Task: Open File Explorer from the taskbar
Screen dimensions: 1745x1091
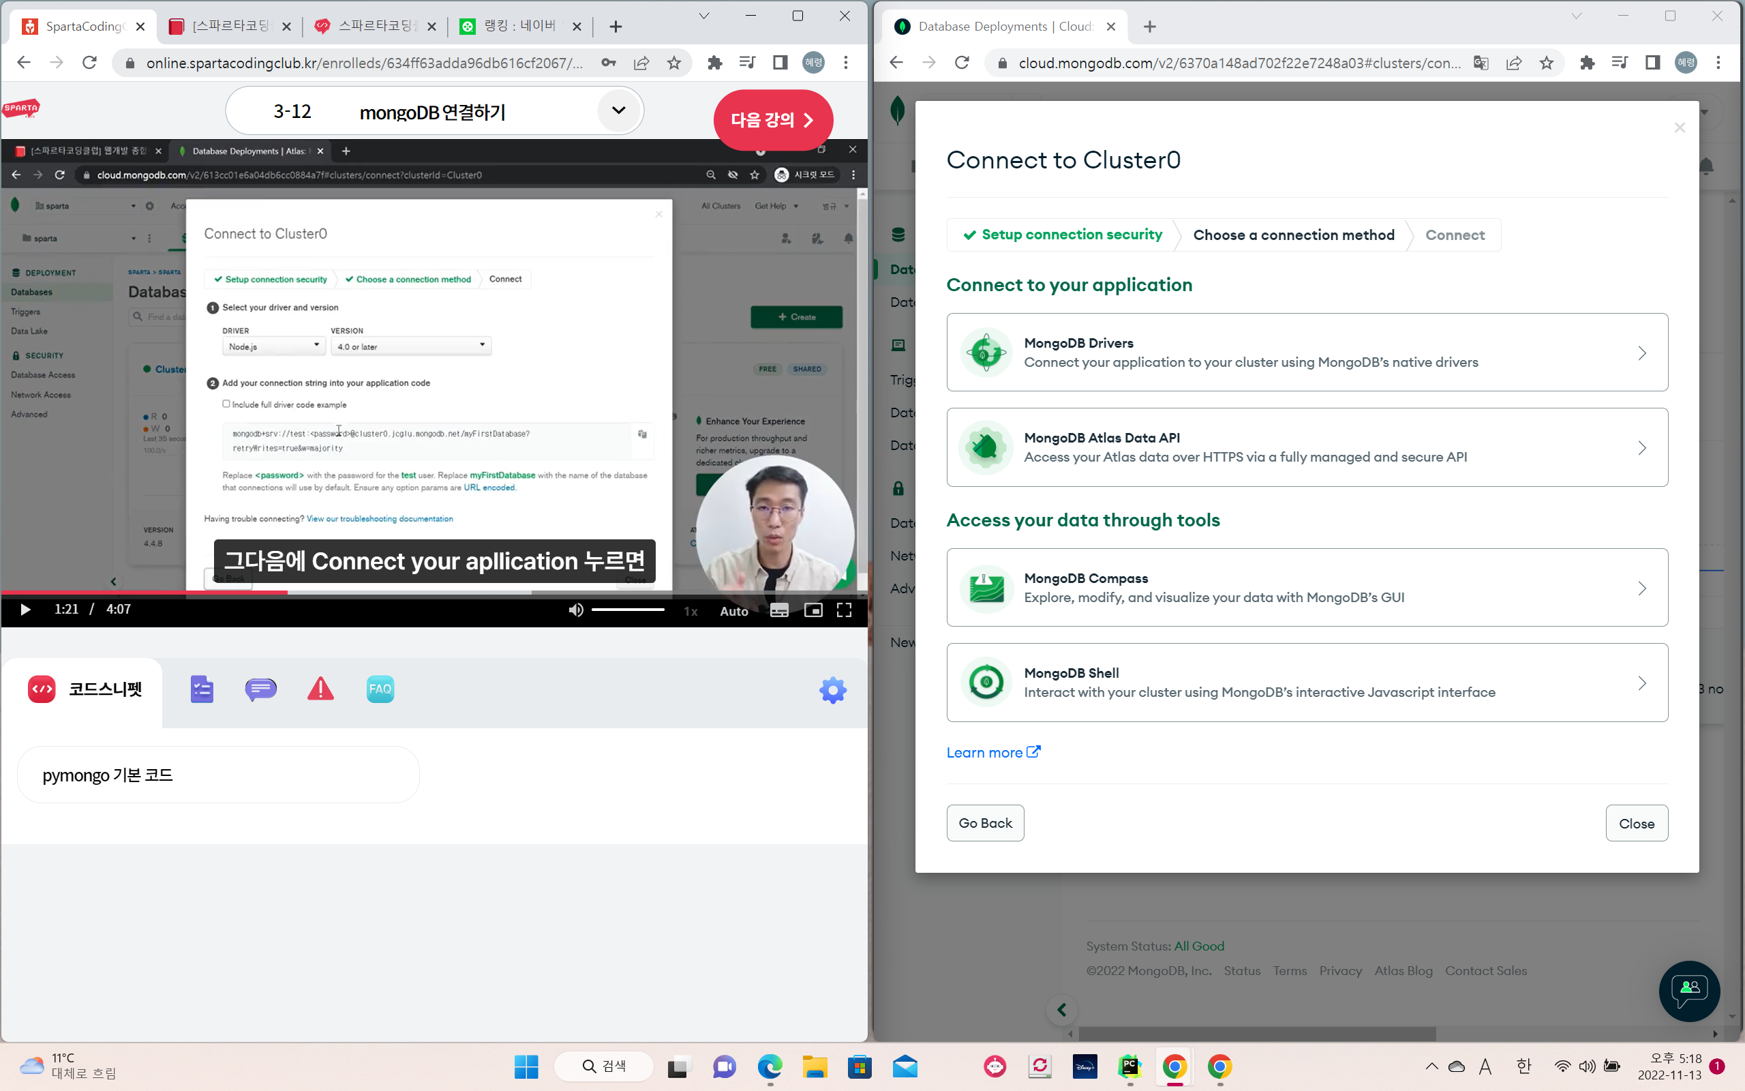Action: point(815,1066)
